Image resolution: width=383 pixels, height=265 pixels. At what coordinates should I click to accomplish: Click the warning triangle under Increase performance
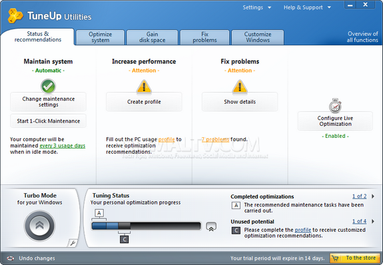point(144,87)
